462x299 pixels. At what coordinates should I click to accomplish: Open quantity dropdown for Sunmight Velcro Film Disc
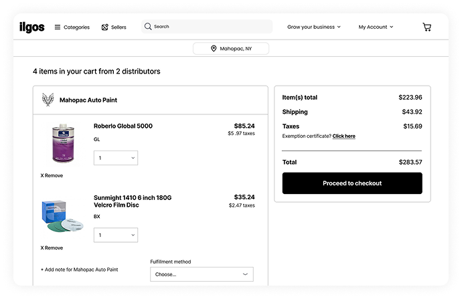point(116,235)
